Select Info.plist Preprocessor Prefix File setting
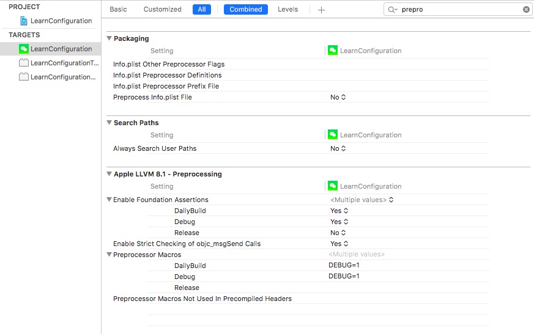The height and width of the screenshot is (334, 534). (x=166, y=86)
